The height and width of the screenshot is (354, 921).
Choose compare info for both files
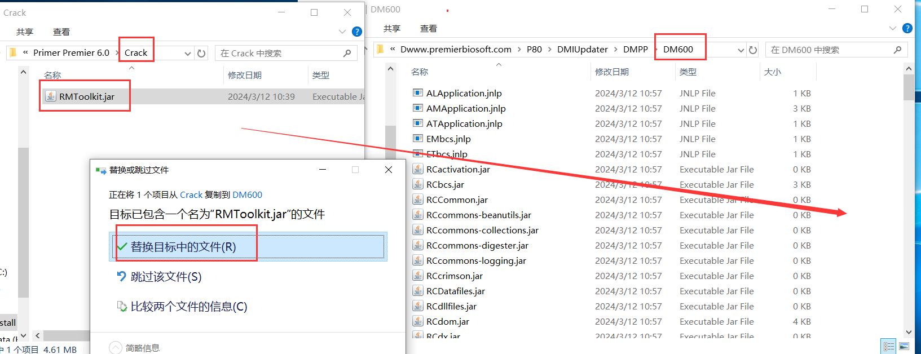tap(188, 307)
